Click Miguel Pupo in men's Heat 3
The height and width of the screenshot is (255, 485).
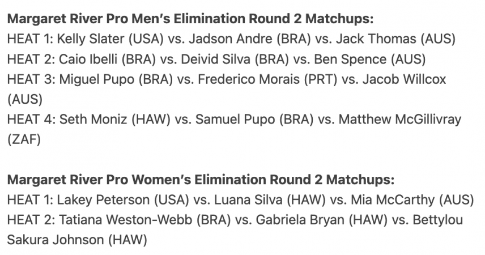coord(97,79)
